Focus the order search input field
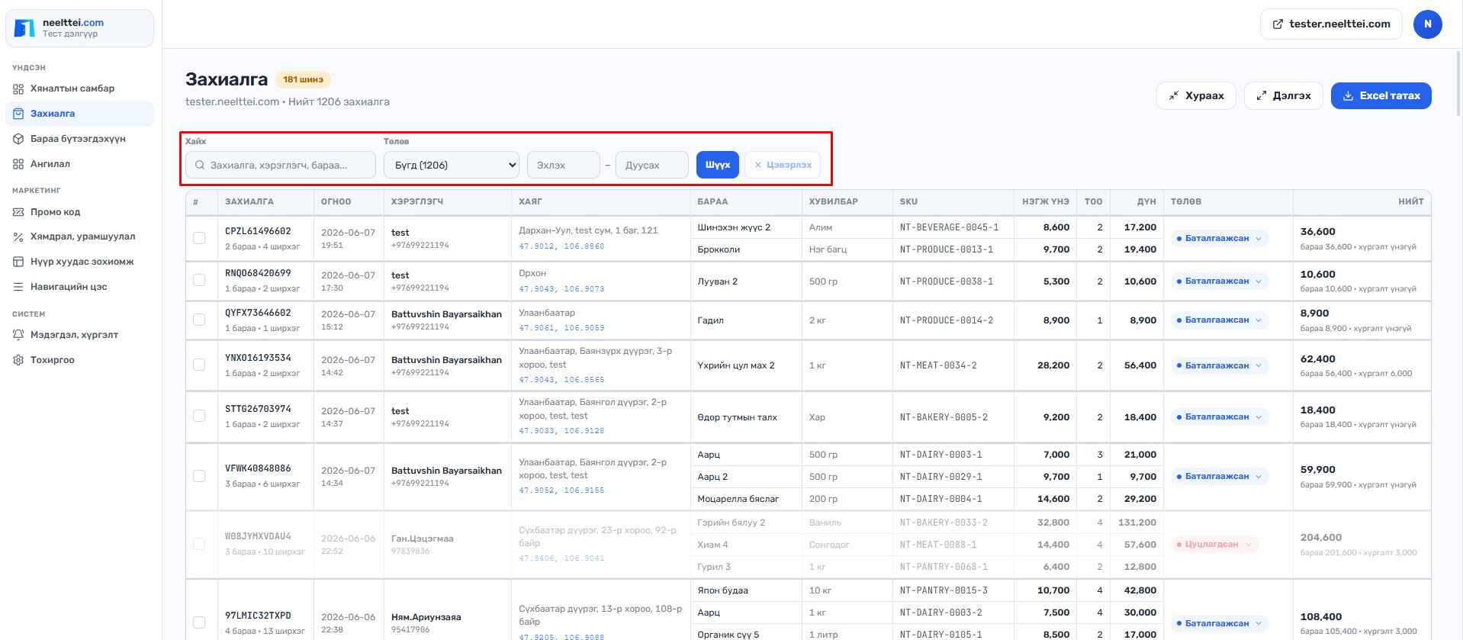 (281, 165)
